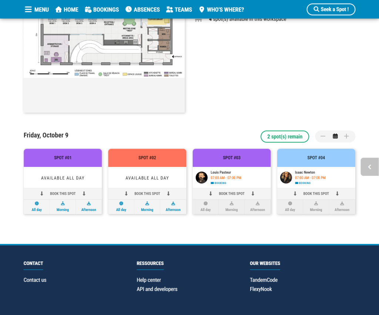Book Spot #01 for Morning
Screen dimensions: 379x315
63,207
